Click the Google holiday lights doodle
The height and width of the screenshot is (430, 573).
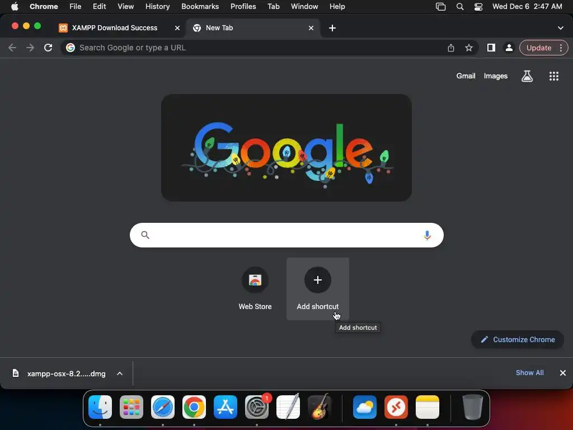[x=286, y=148]
